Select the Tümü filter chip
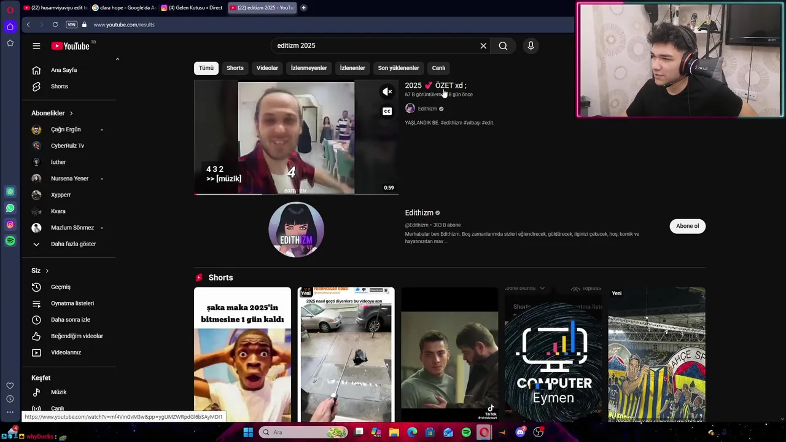Image resolution: width=786 pixels, height=442 pixels. [206, 68]
